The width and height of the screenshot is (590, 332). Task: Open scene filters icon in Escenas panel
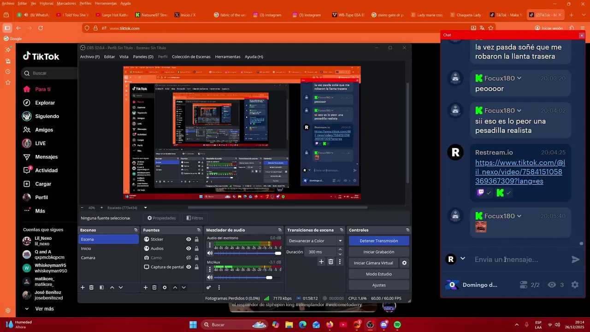click(101, 287)
